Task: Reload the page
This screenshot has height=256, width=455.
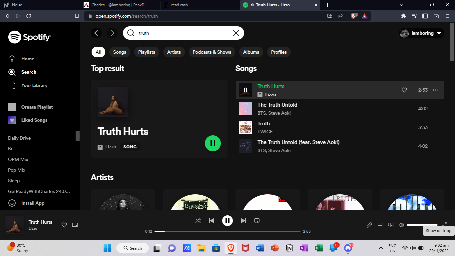Action: tap(29, 16)
